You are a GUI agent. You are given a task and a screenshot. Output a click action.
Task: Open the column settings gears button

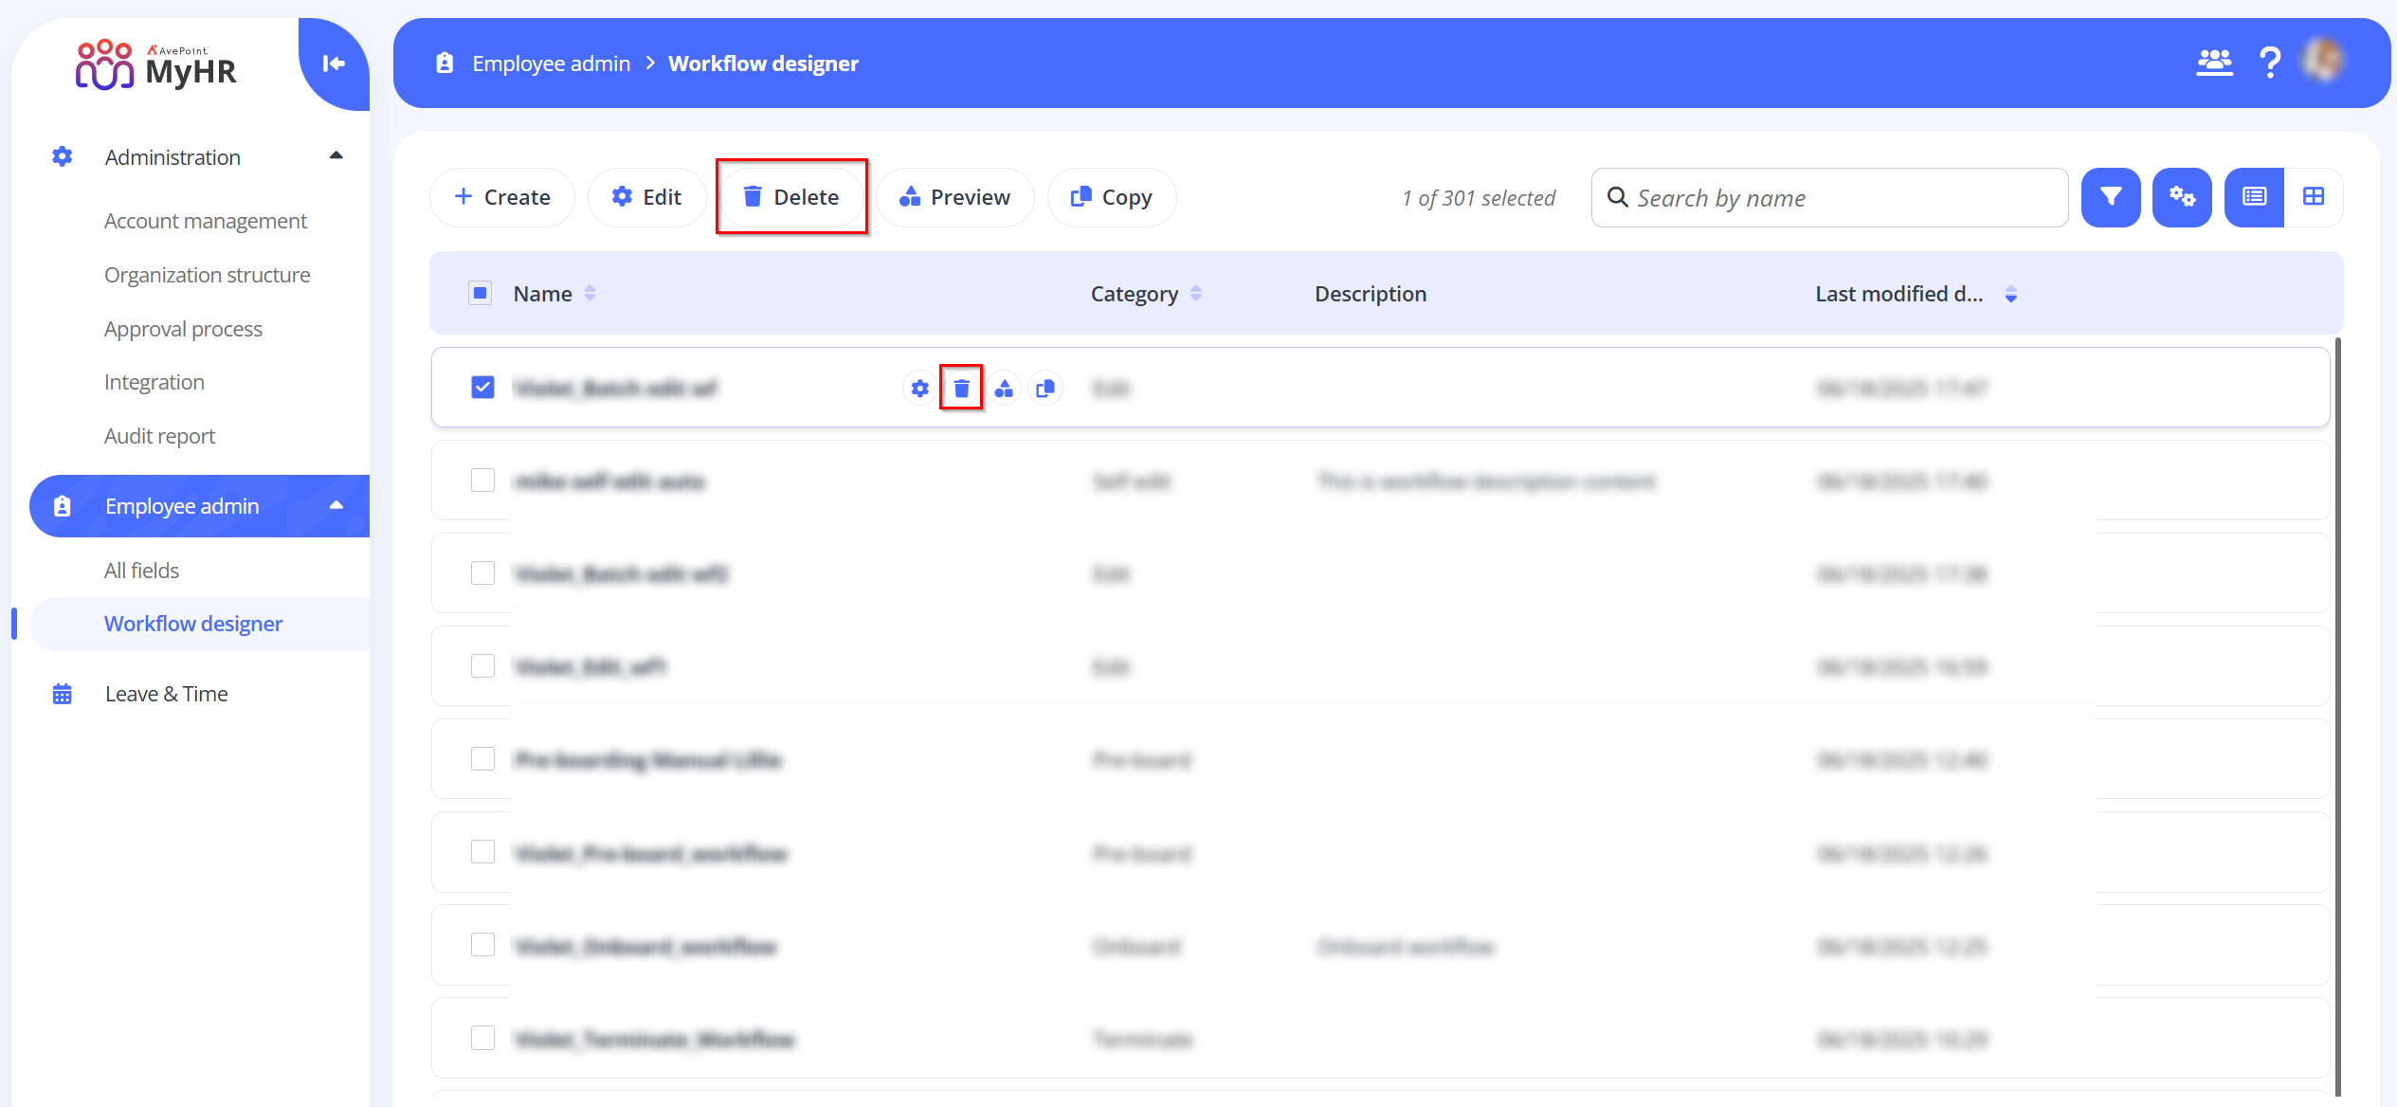point(2182,197)
